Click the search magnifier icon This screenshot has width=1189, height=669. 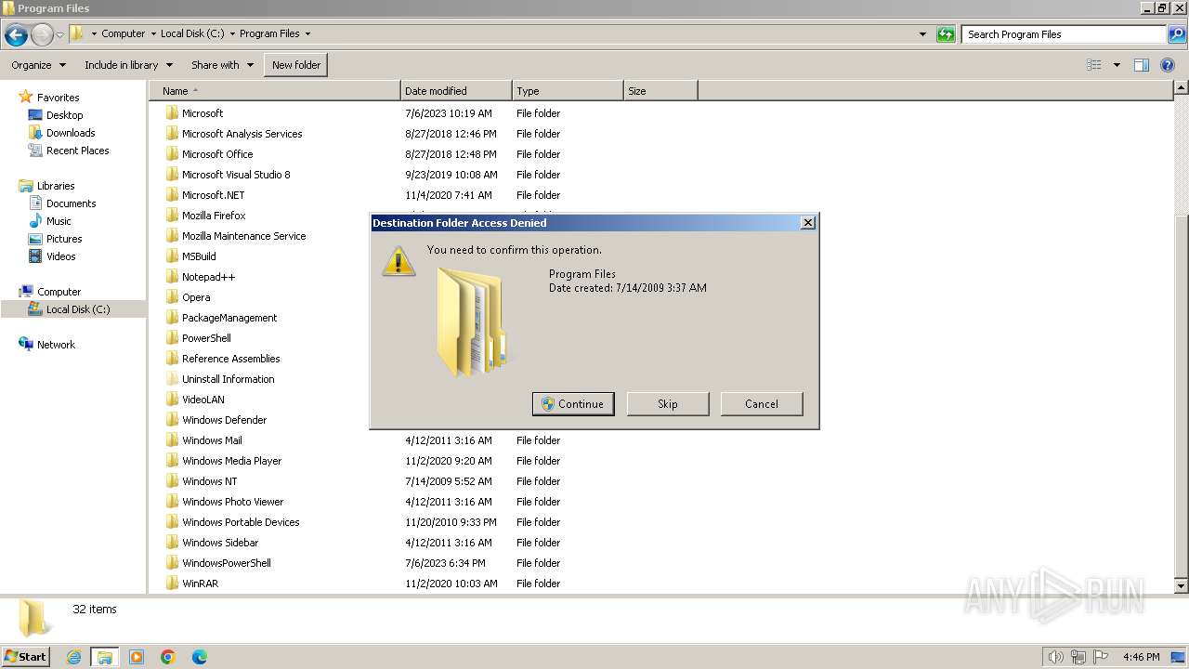1176,34
